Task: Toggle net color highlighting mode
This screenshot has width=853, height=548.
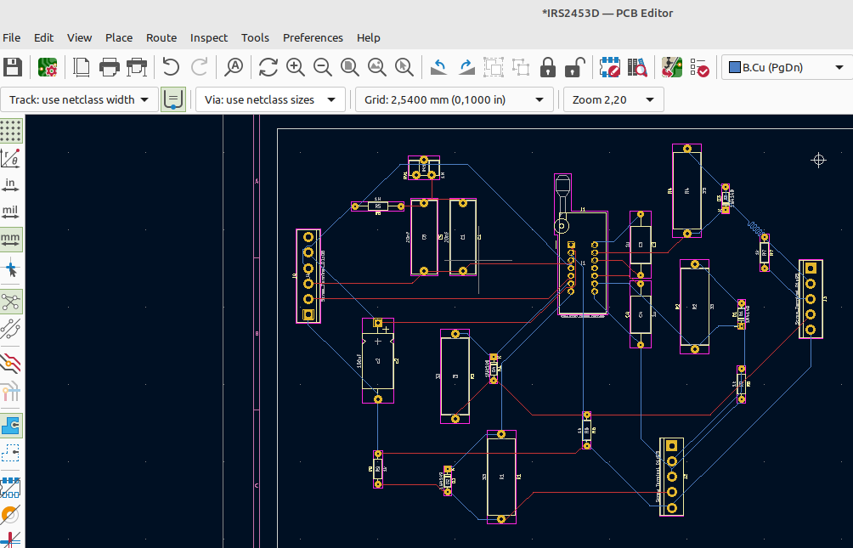Action: pyautogui.click(x=11, y=391)
